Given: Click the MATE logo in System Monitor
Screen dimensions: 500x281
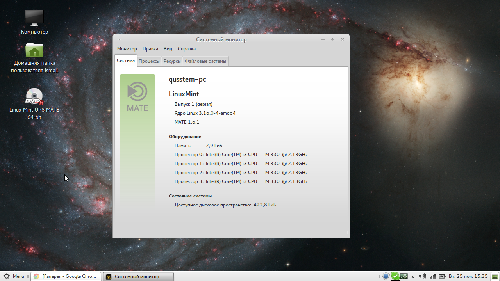Looking at the screenshot, I should coord(137,96).
